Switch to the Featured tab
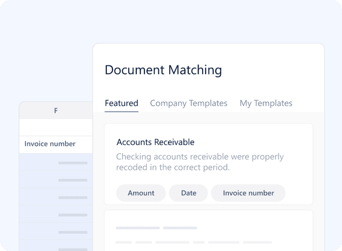This screenshot has height=251, width=342. 122,103
